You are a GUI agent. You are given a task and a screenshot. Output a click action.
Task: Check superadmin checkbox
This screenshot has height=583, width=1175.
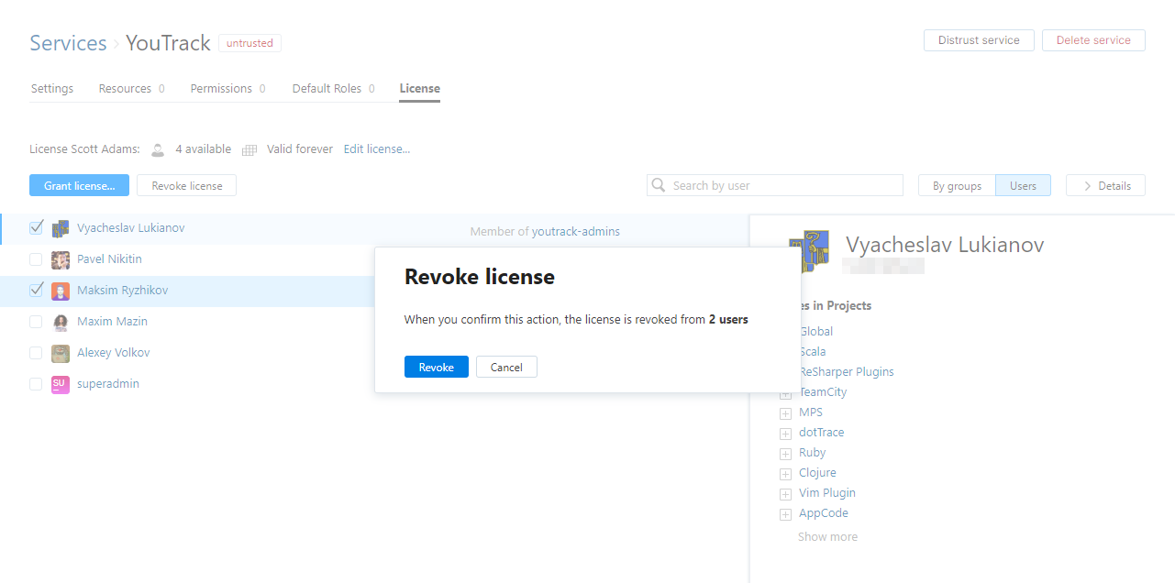[36, 384]
